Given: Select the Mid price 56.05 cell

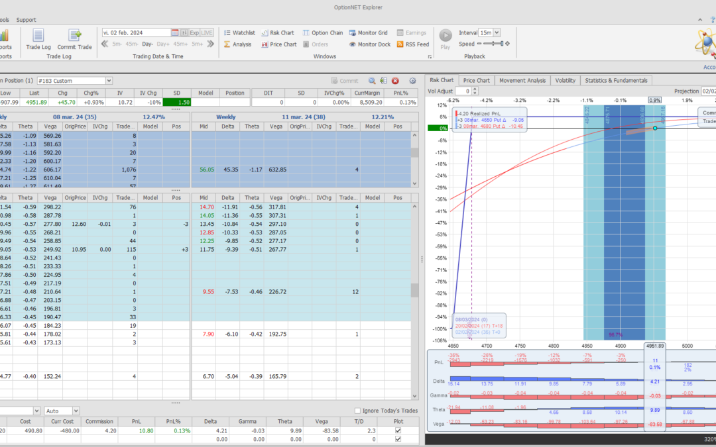Looking at the screenshot, I should click(204, 170).
